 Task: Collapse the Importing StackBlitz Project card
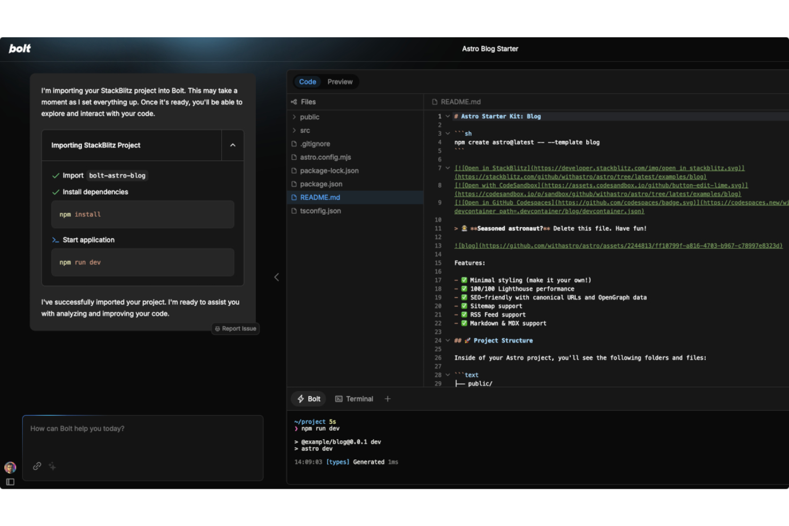232,145
